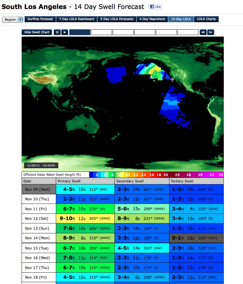Click Secondary Swell column header
Screen dimensions: 243x284
tap(142, 181)
